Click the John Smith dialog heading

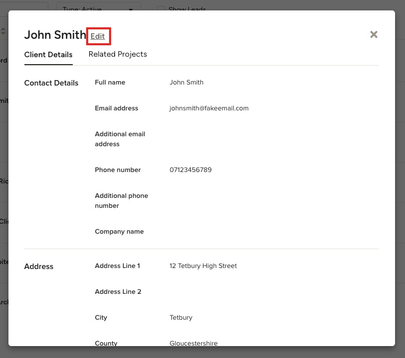[55, 35]
